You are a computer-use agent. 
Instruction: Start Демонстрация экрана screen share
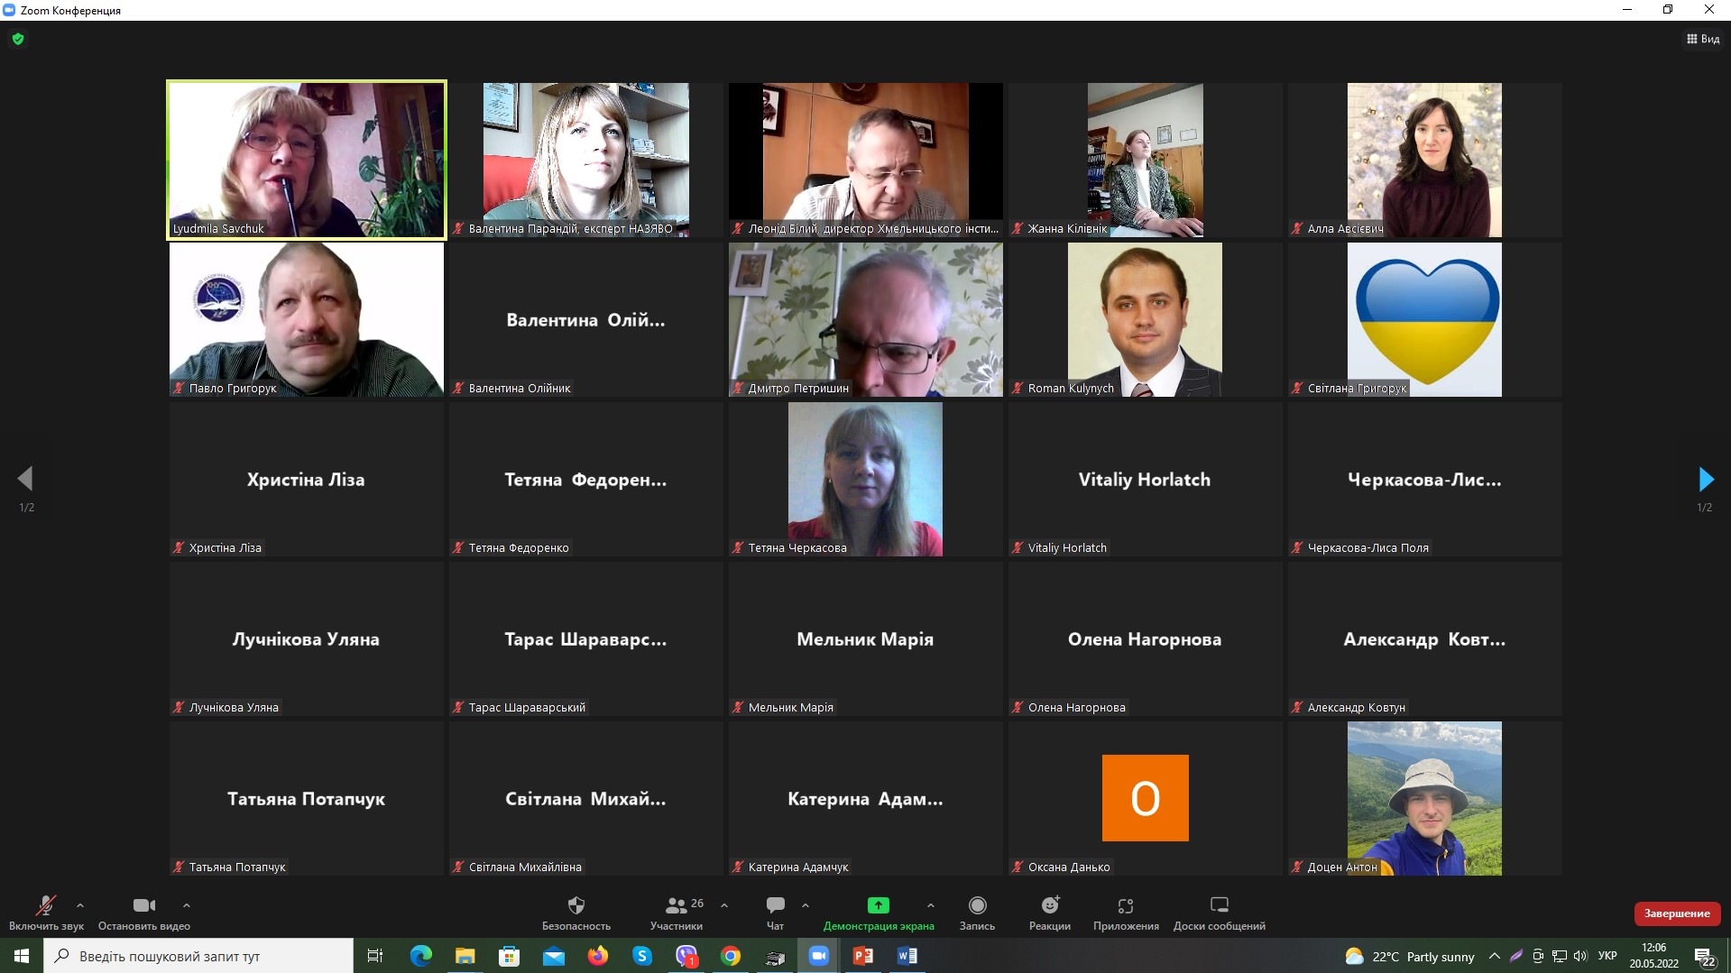pyautogui.click(x=879, y=913)
